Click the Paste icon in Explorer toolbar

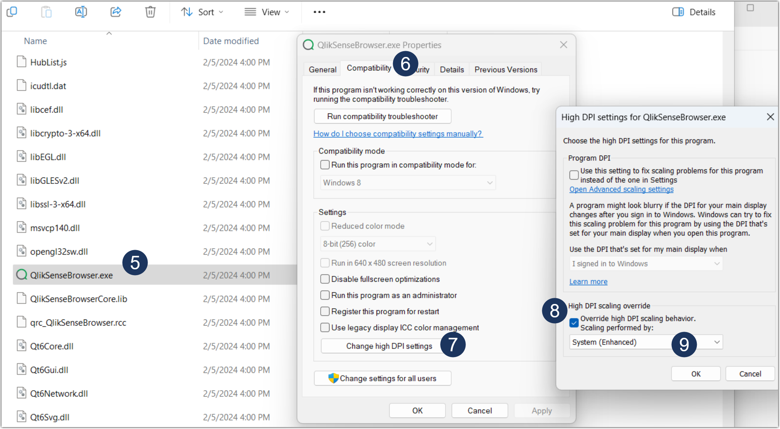point(46,12)
